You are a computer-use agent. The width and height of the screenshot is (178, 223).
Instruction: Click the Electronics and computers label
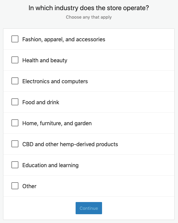(55, 81)
